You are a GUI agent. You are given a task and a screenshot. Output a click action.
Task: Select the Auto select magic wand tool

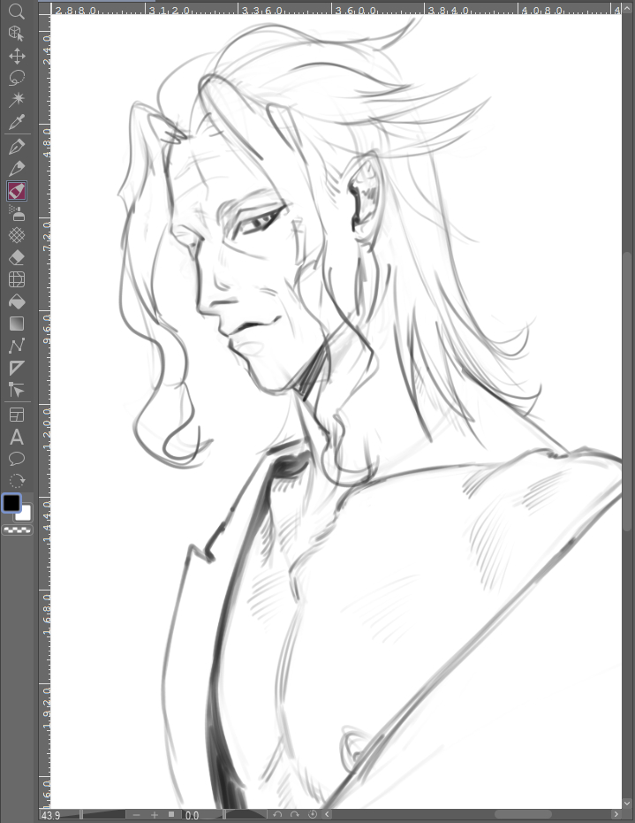coord(16,100)
